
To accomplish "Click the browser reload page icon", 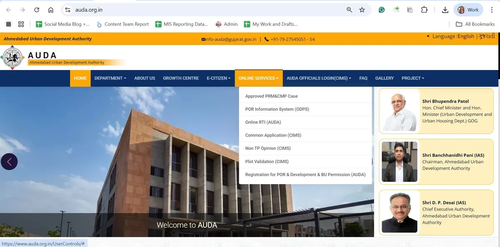I will (x=37, y=10).
